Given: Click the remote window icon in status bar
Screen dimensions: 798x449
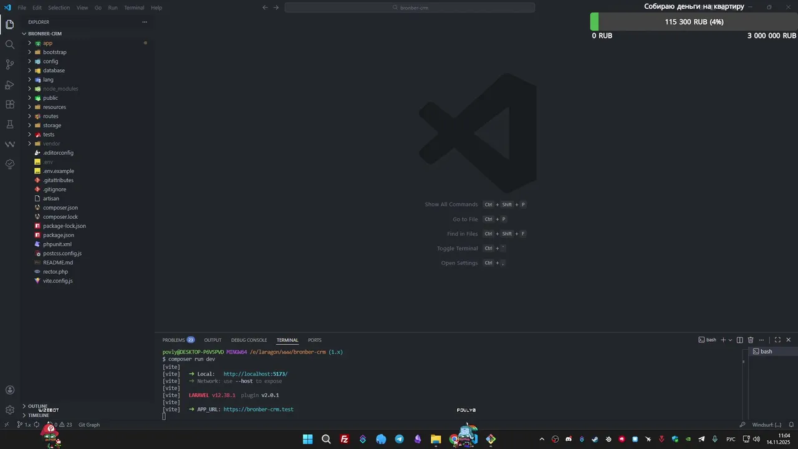Looking at the screenshot, I should [6, 425].
